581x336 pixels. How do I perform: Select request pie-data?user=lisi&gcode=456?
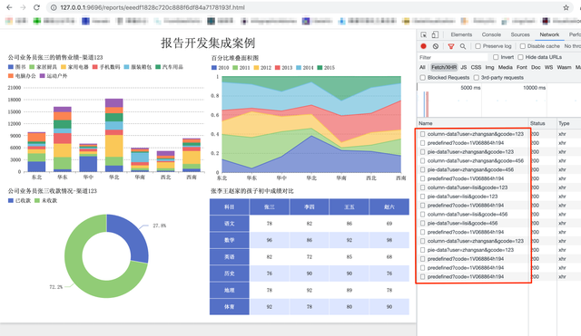(462, 224)
